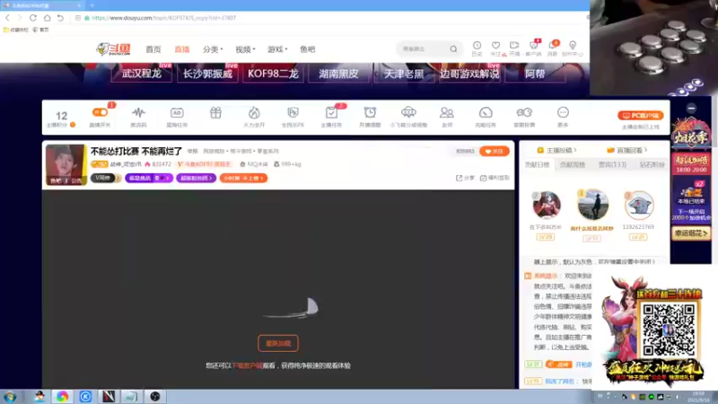Open the 主播任务 checklist icon
The width and height of the screenshot is (718, 404).
click(331, 113)
